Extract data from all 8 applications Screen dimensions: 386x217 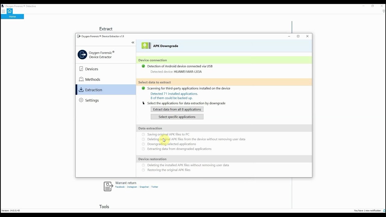177,109
